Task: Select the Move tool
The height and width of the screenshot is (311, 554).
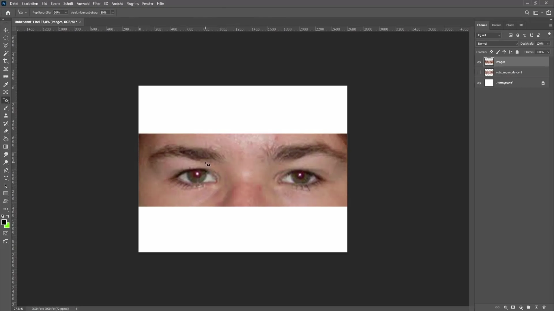Action: (6, 30)
